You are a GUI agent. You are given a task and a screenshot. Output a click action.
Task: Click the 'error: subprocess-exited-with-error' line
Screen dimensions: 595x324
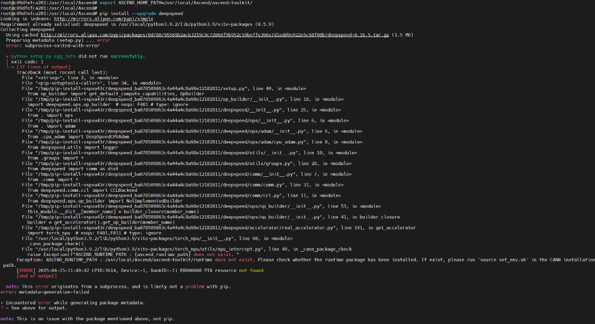[53, 45]
